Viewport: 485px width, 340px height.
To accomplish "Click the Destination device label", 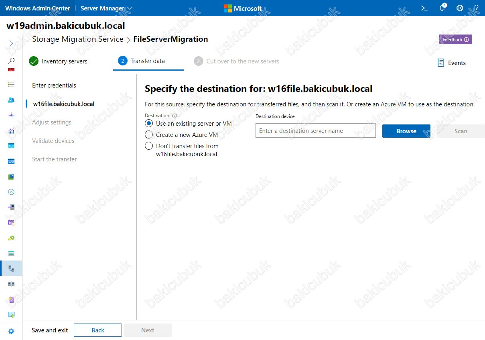I will pyautogui.click(x=275, y=116).
